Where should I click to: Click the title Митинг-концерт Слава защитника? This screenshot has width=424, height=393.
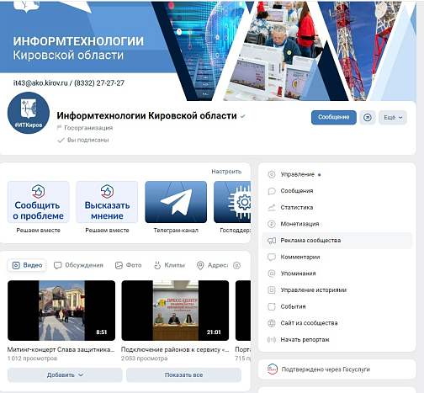[61, 350]
